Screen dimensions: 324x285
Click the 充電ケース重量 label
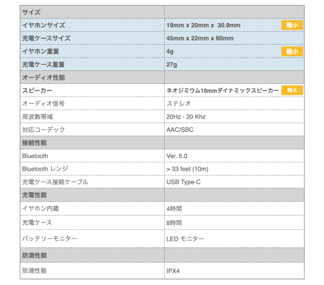tap(44, 64)
